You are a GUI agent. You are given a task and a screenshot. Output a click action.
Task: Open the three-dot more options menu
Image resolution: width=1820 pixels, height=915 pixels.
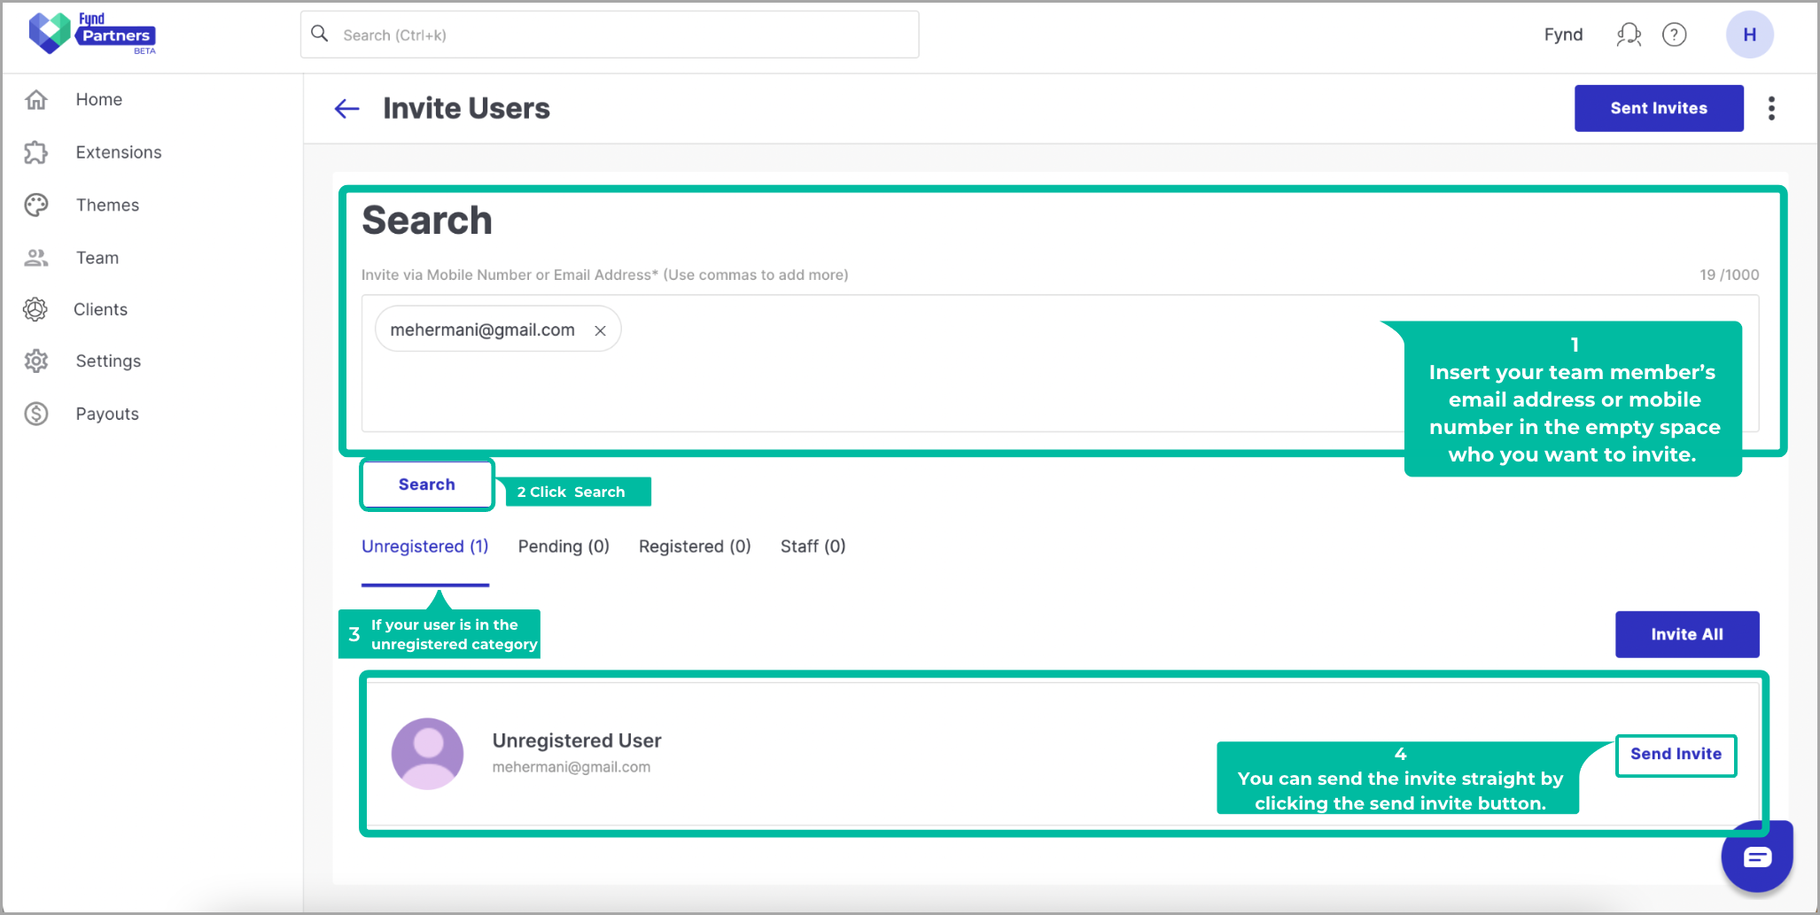[x=1771, y=108]
